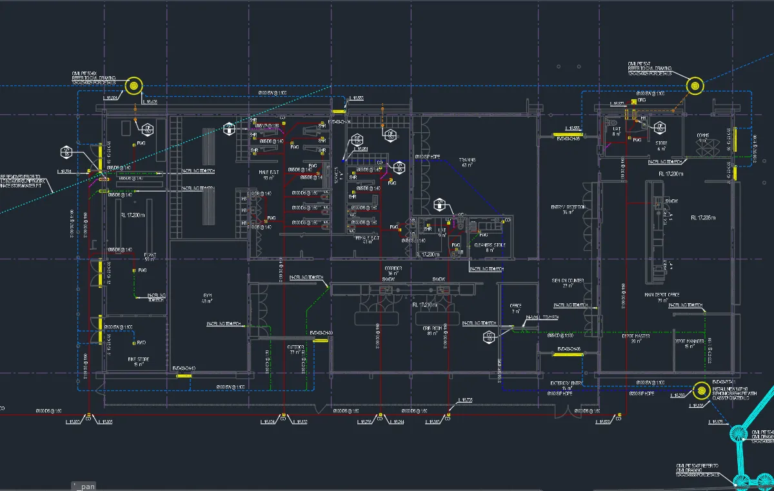Click the hexagon tag beside the Office room
The width and height of the screenshot is (774, 491).
coord(490,336)
